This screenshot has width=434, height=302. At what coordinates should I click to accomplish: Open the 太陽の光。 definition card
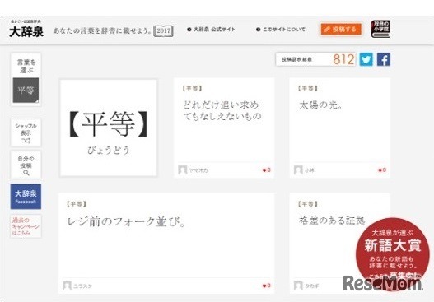(339, 128)
